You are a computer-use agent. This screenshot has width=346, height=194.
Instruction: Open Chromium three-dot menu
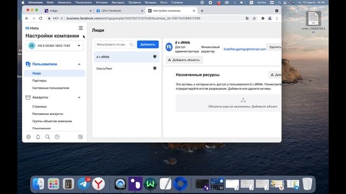click(277, 18)
